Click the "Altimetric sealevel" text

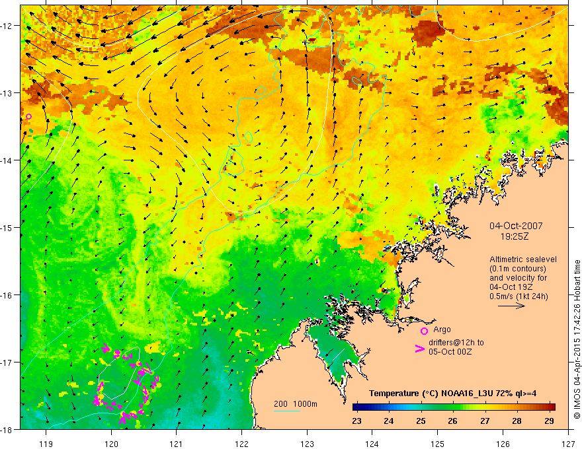pyautogui.click(x=523, y=259)
